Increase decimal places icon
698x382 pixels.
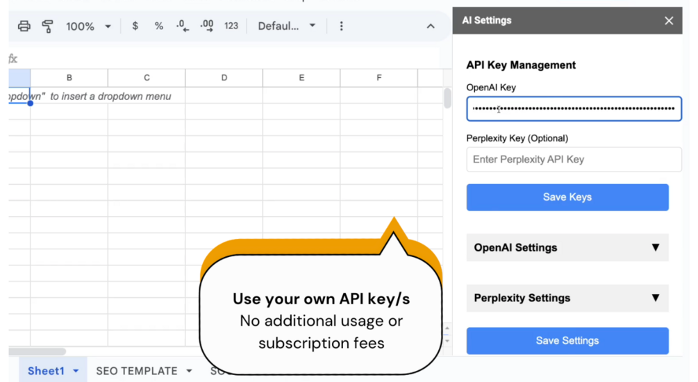coord(207,26)
